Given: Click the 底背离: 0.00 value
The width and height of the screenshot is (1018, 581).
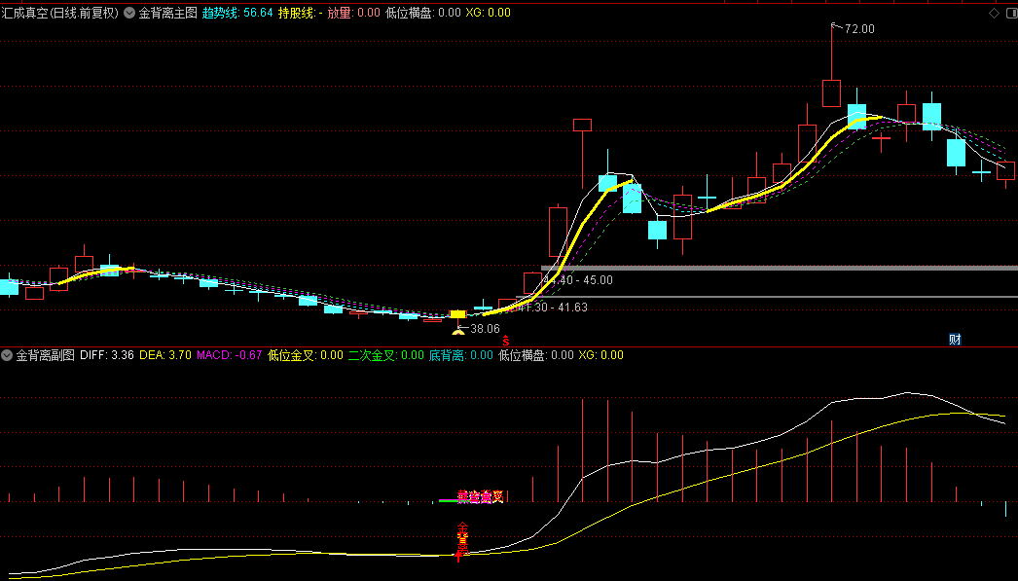Looking at the screenshot, I should 461,355.
